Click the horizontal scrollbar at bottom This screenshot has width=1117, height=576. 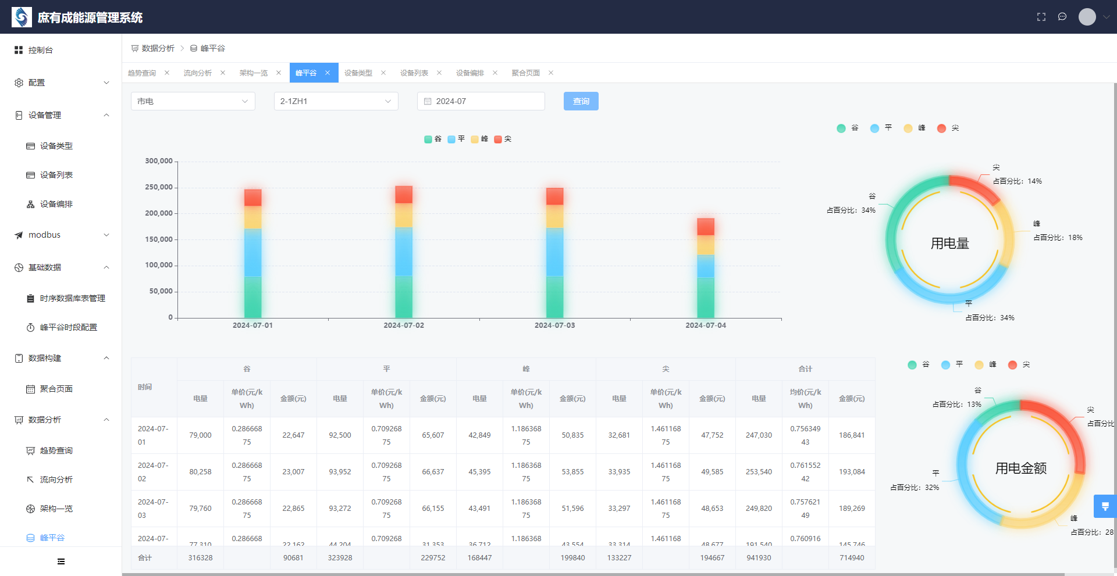coord(593,574)
